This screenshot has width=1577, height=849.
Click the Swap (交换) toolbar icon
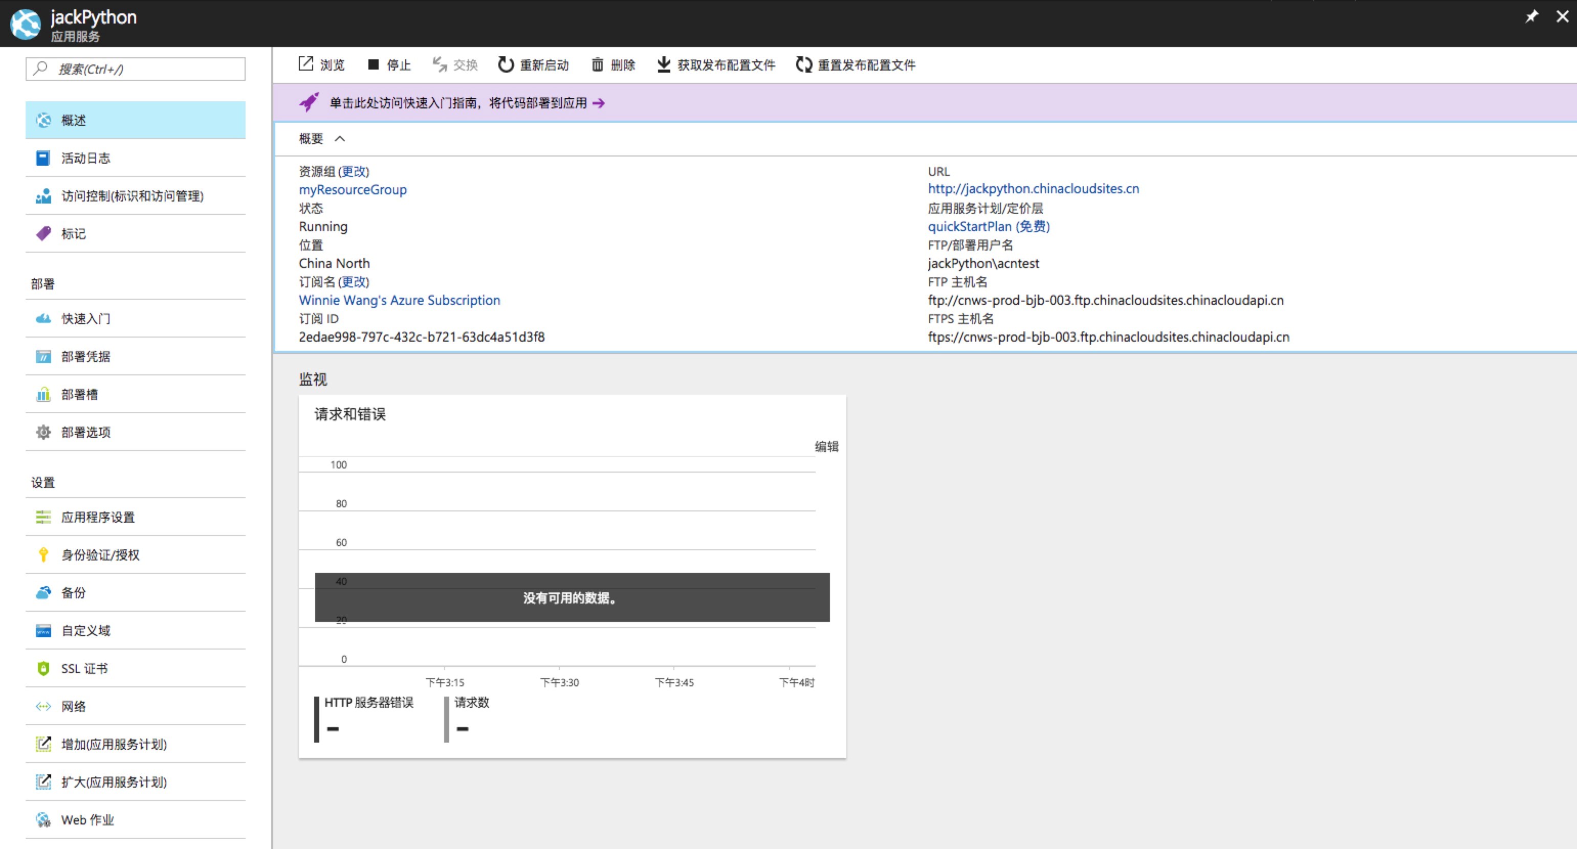tap(440, 64)
